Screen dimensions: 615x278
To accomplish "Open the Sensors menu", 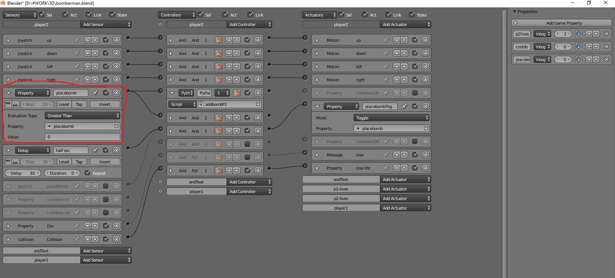I will click(x=20, y=15).
